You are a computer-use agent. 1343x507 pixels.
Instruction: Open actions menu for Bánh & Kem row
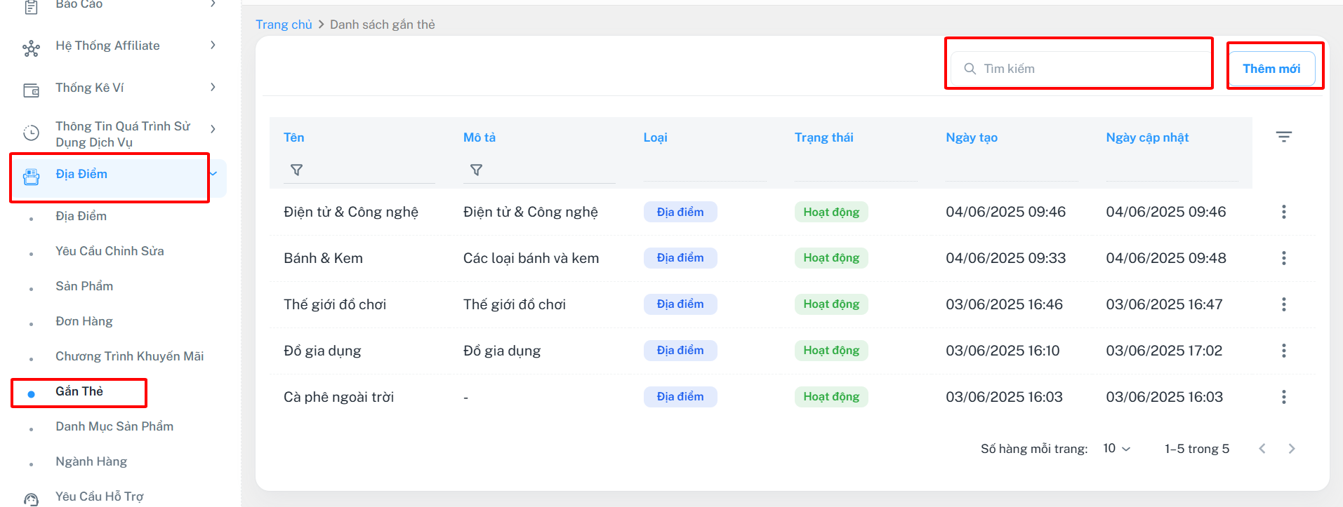(1283, 258)
